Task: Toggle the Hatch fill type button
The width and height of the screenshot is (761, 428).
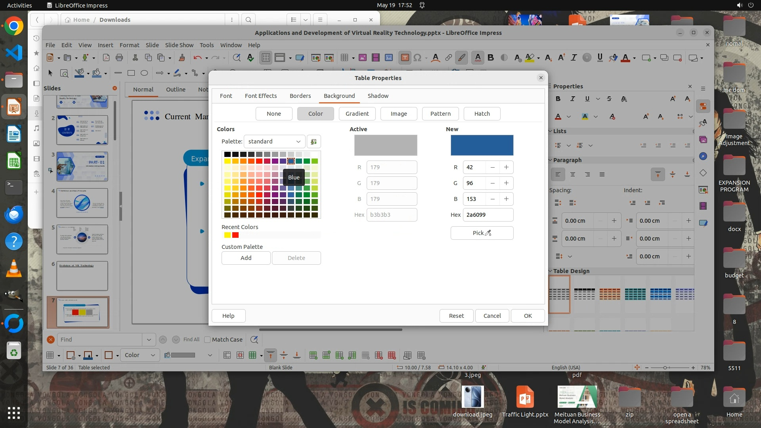Action: click(482, 114)
